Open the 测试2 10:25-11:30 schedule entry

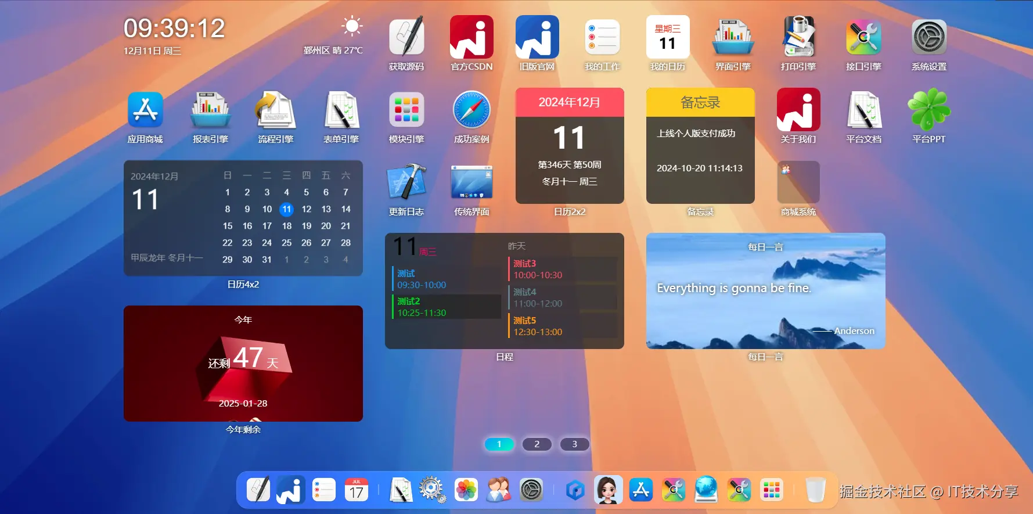pos(447,307)
